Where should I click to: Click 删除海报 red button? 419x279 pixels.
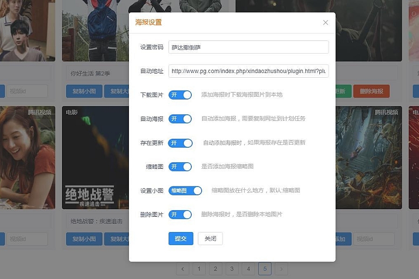371,91
